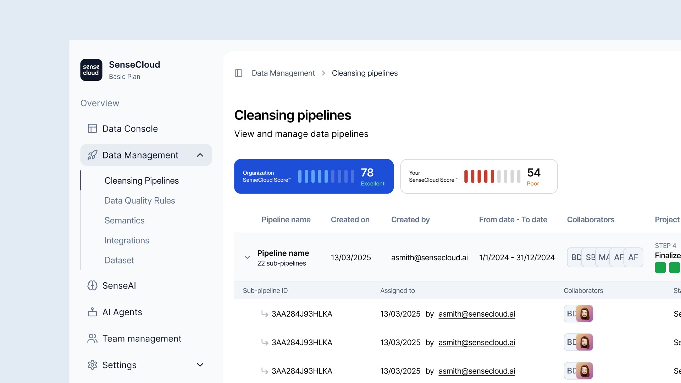Click the score value 54
Viewport: 681px width, 383px height.
534,173
